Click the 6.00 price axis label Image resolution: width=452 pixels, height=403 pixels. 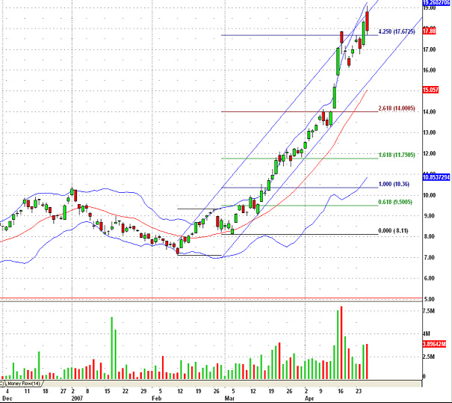[429, 278]
